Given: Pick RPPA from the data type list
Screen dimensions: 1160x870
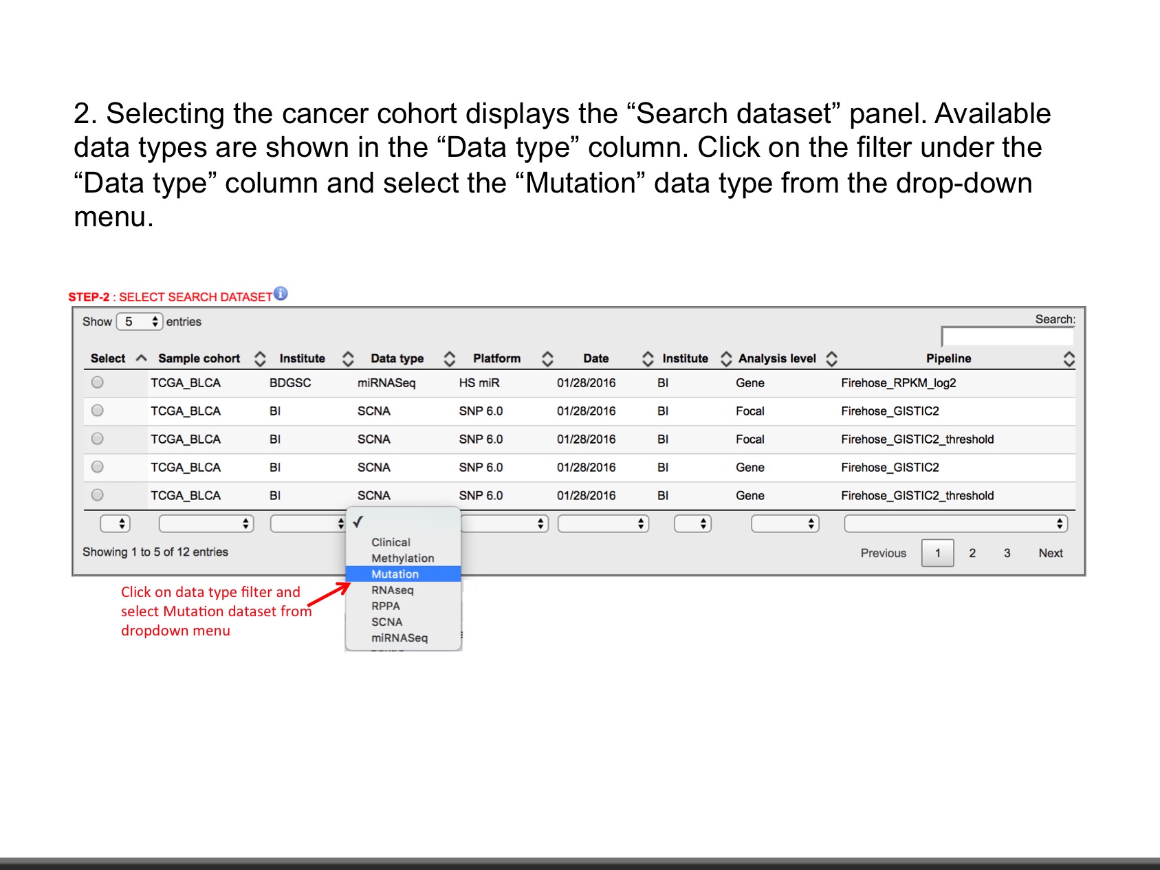Looking at the screenshot, I should click(x=386, y=606).
